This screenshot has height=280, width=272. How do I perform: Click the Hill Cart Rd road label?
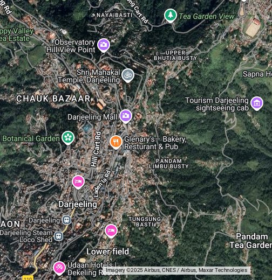96,149
